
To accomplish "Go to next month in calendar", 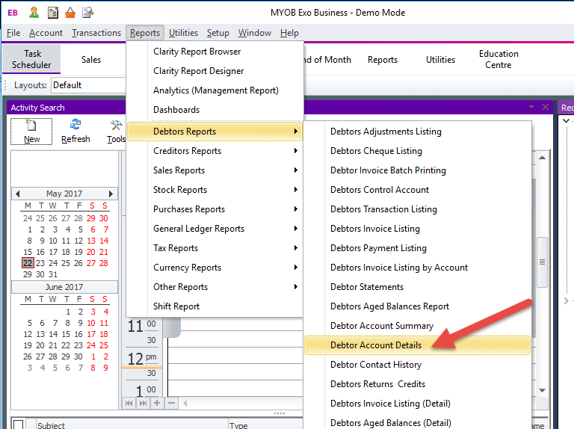I will [x=111, y=194].
